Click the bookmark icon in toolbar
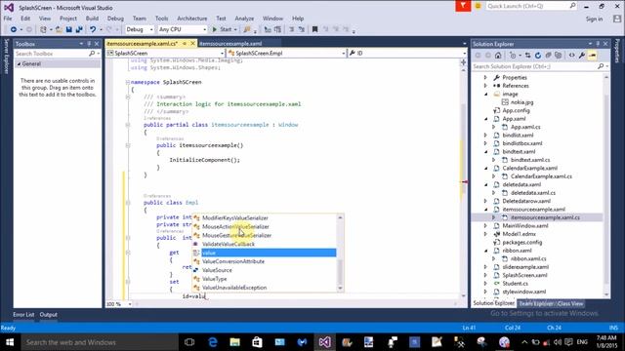Image resolution: width=625 pixels, height=351 pixels. [x=314, y=29]
